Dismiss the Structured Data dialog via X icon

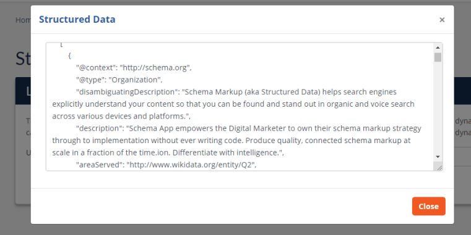442,20
